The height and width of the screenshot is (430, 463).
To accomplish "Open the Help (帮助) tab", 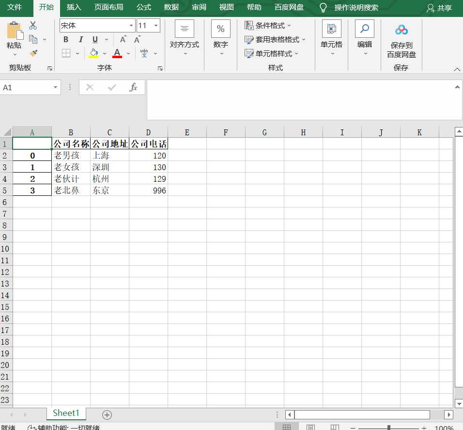I will [x=254, y=7].
